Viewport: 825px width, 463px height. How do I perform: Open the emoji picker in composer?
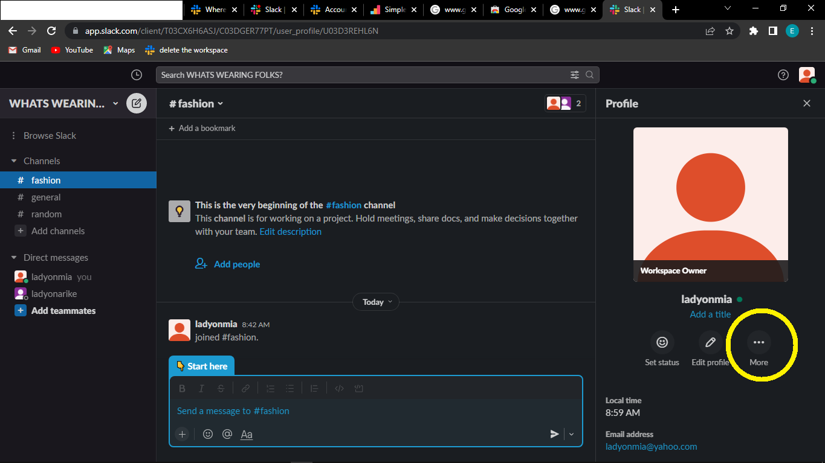[208, 434]
